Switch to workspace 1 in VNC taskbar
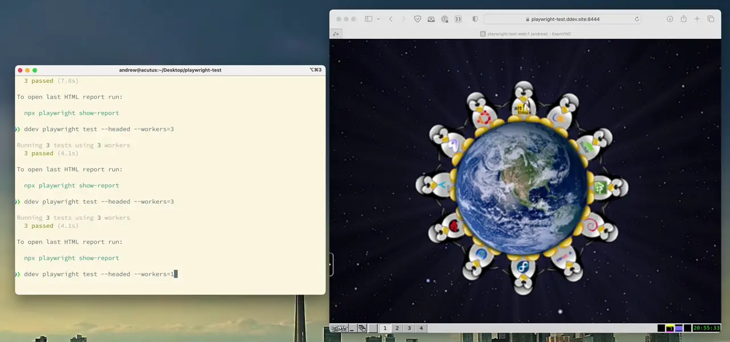The image size is (730, 342). coord(385,328)
